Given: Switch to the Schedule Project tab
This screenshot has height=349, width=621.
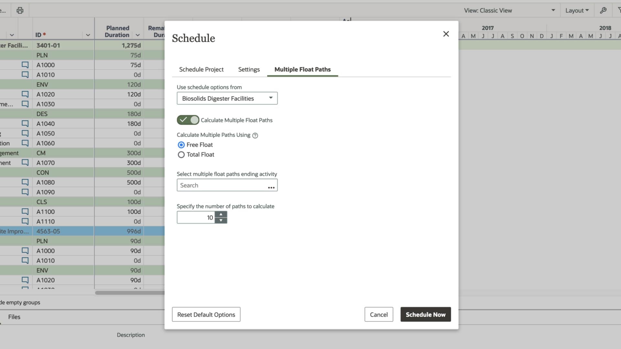Looking at the screenshot, I should [201, 69].
